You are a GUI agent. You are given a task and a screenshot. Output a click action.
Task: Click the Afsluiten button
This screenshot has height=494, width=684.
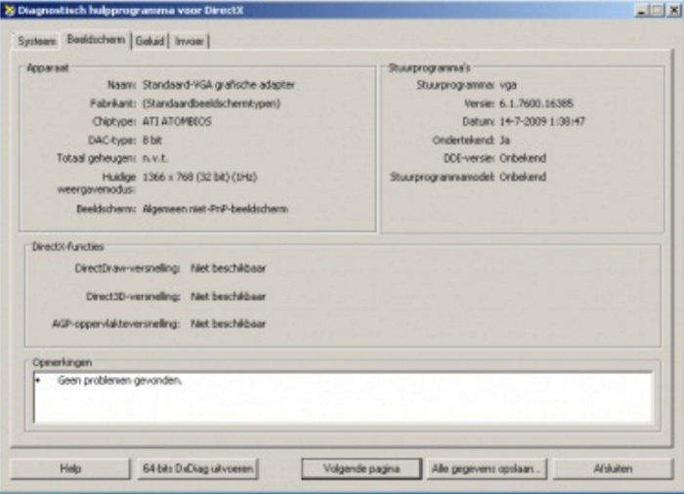tap(613, 469)
